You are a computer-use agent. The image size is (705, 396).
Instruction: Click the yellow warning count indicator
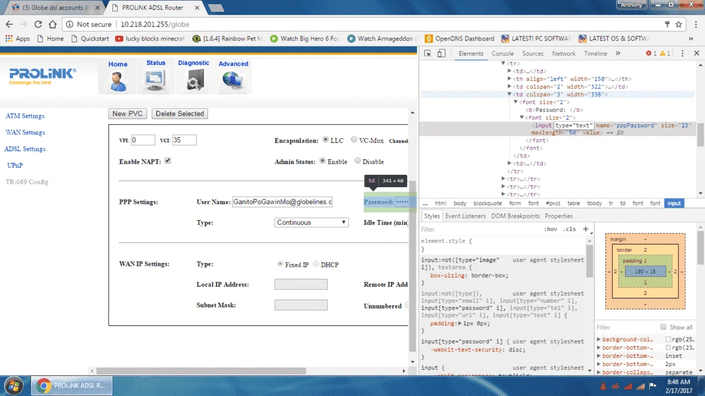[x=665, y=53]
